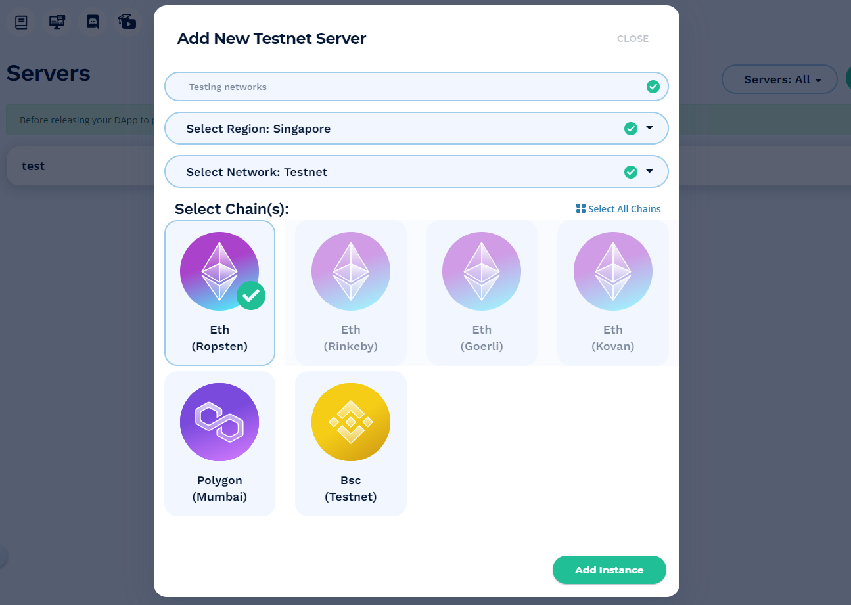Open the Discord icon in the header
The width and height of the screenshot is (851, 605).
(x=93, y=22)
